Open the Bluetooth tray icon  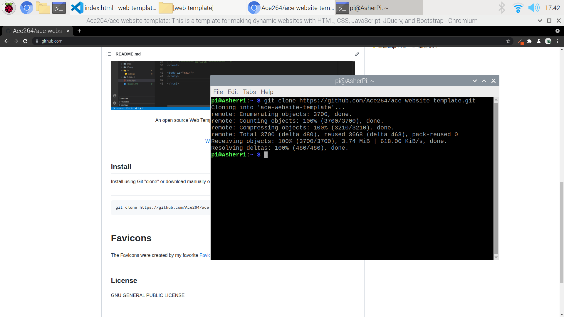click(502, 8)
